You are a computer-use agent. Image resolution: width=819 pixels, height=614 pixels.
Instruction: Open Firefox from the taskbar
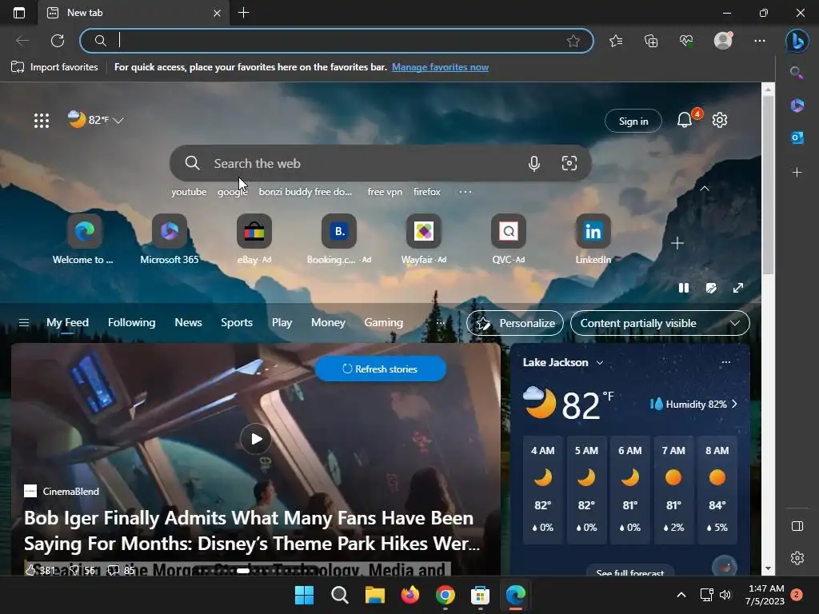pos(410,595)
